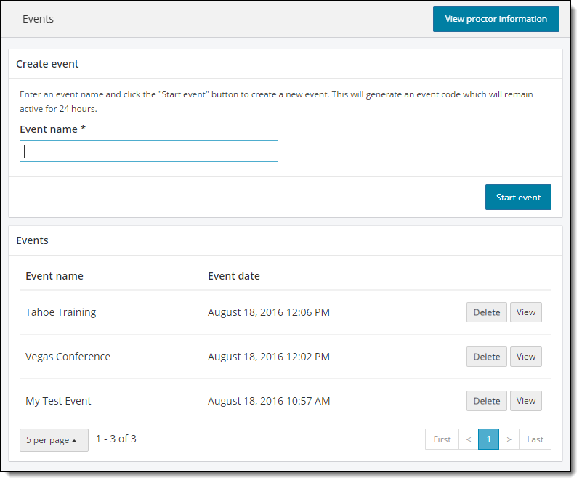Select page 1 in pagination
The width and height of the screenshot is (582, 483).
[488, 439]
